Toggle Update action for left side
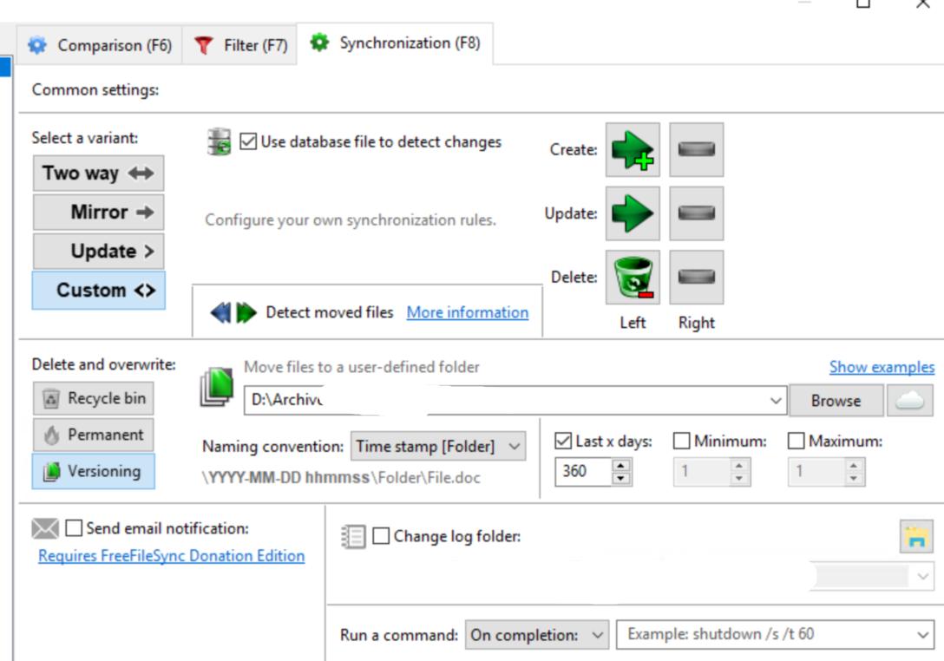The width and height of the screenshot is (944, 661). (633, 213)
